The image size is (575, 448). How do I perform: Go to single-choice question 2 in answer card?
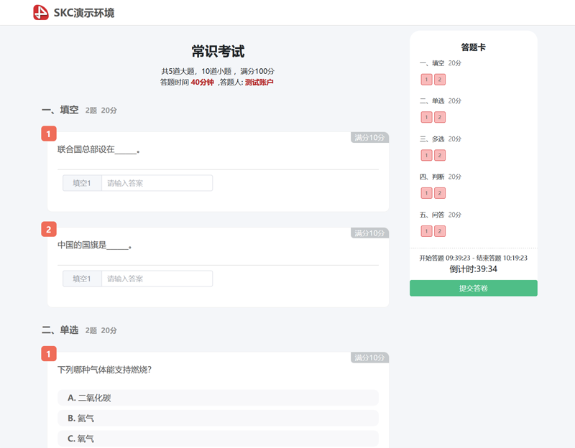(x=440, y=117)
